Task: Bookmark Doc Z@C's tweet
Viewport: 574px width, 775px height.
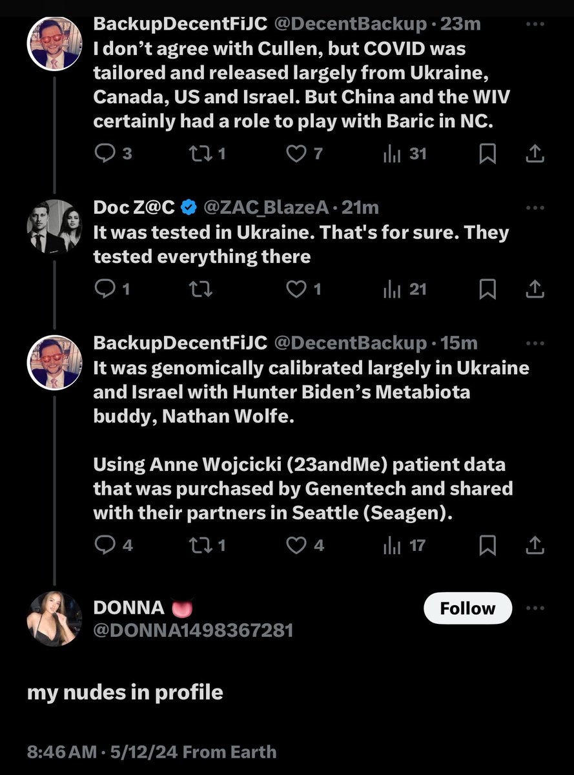Action: click(487, 289)
